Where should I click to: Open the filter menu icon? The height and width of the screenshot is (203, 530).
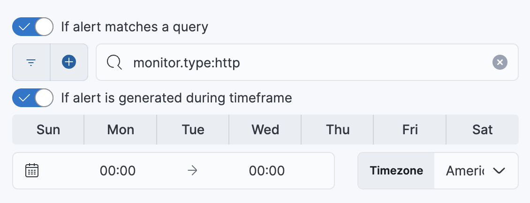(31, 62)
